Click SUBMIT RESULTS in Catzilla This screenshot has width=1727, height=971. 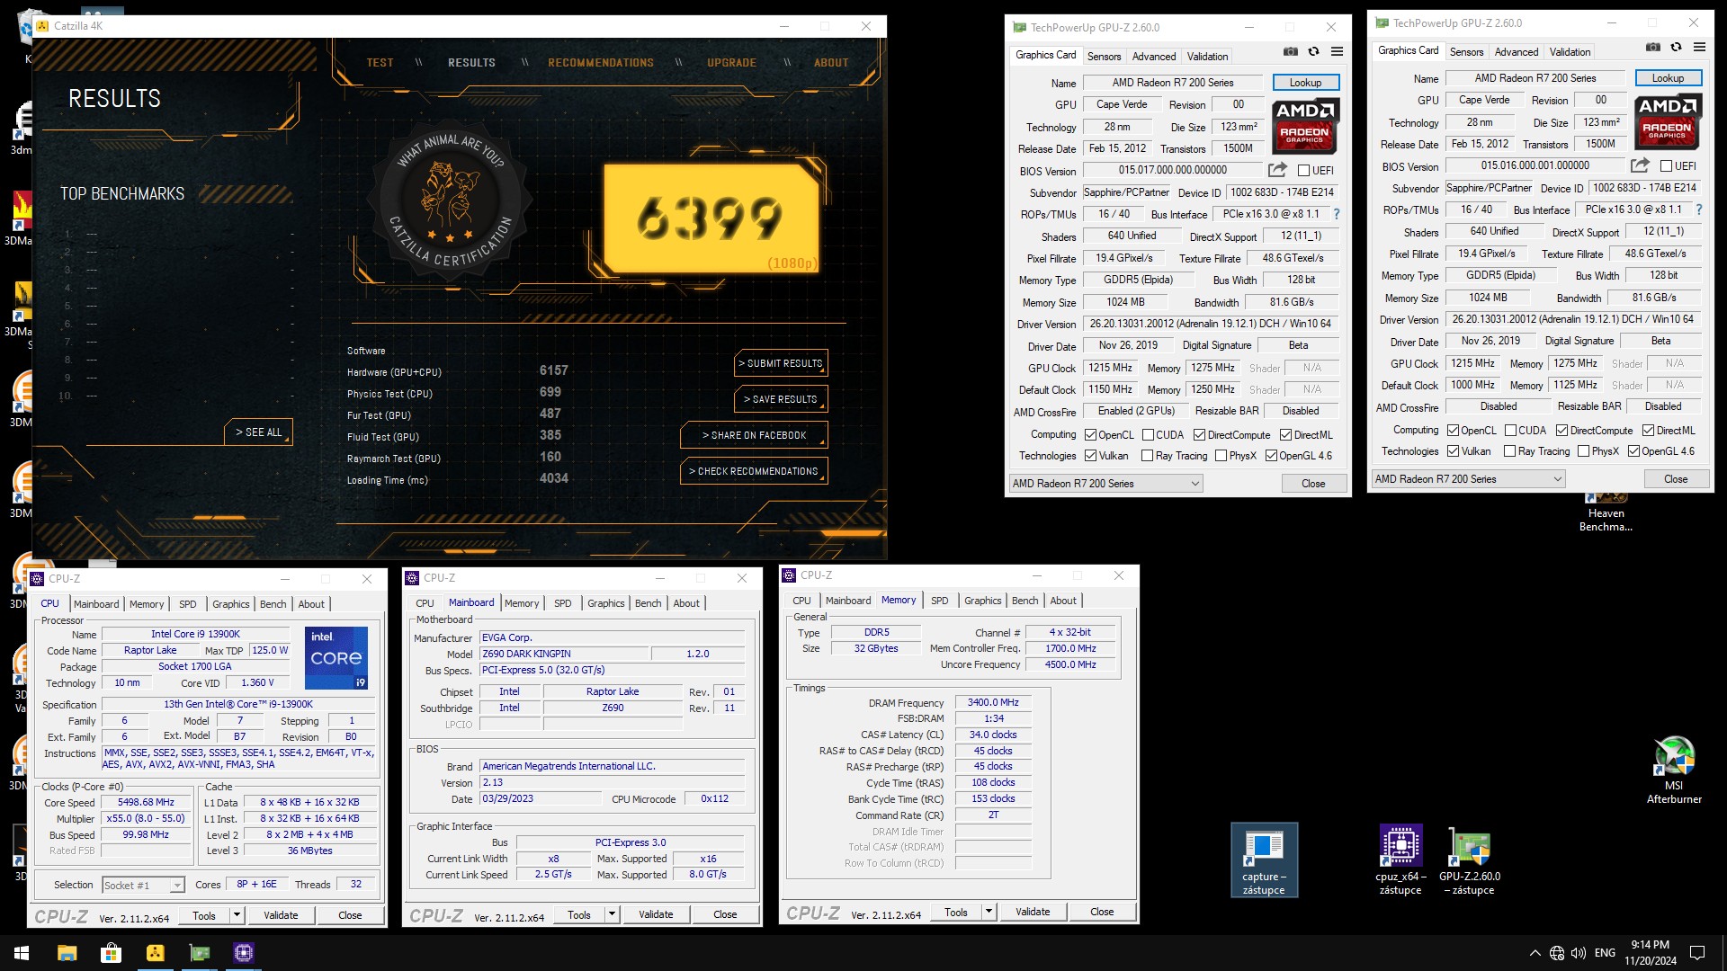coord(781,363)
